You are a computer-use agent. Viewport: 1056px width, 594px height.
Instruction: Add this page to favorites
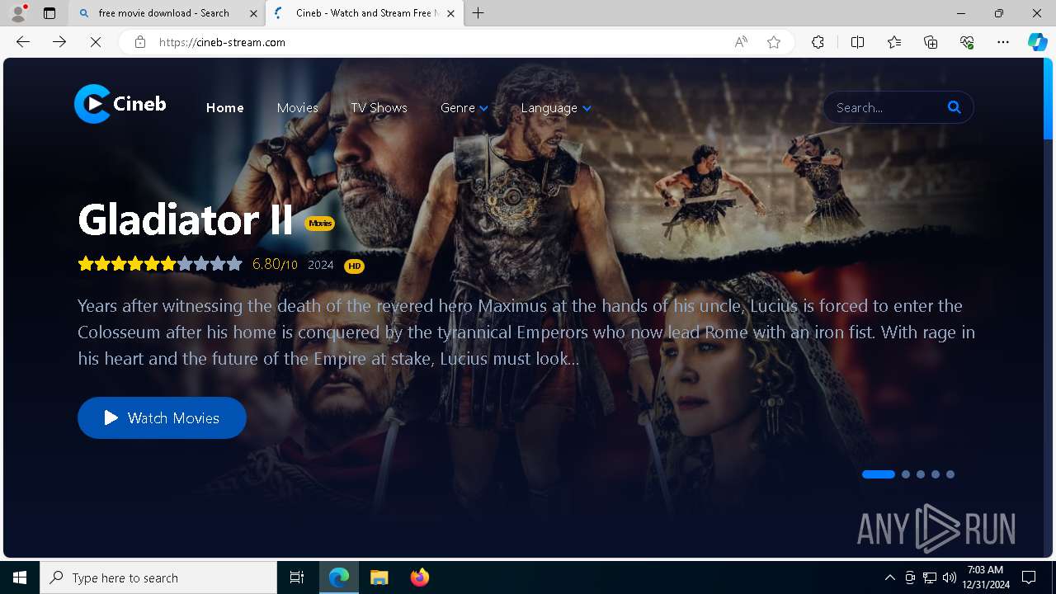(774, 42)
